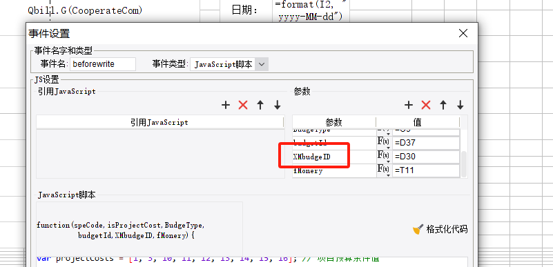The width and height of the screenshot is (553, 267).
Task: Click the function signature line in script area
Action: pyautogui.click(x=120, y=230)
